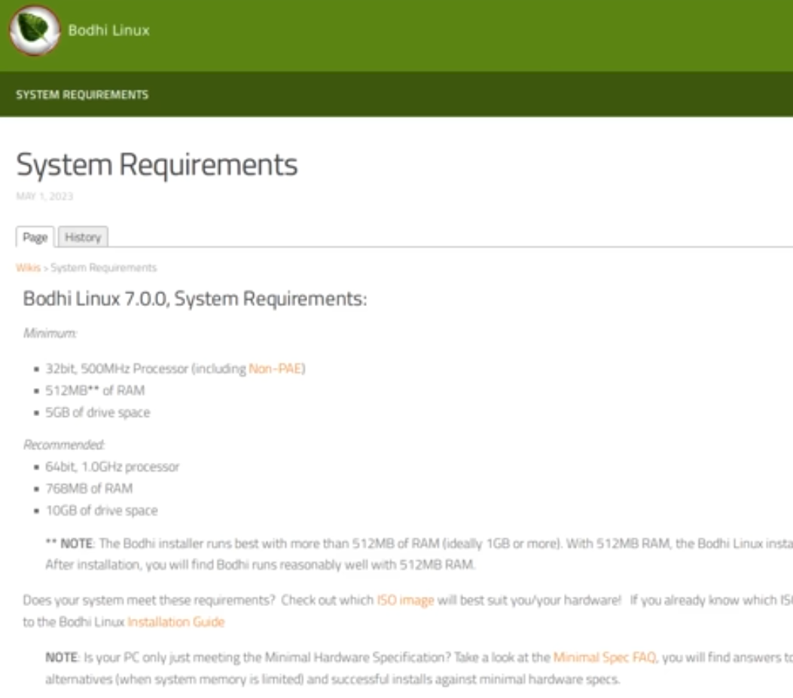Click the Minimum label
This screenshot has height=698, width=793.
[50, 333]
